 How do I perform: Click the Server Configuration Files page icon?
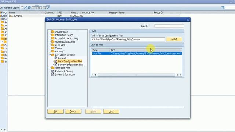pyautogui.click(x=56, y=65)
